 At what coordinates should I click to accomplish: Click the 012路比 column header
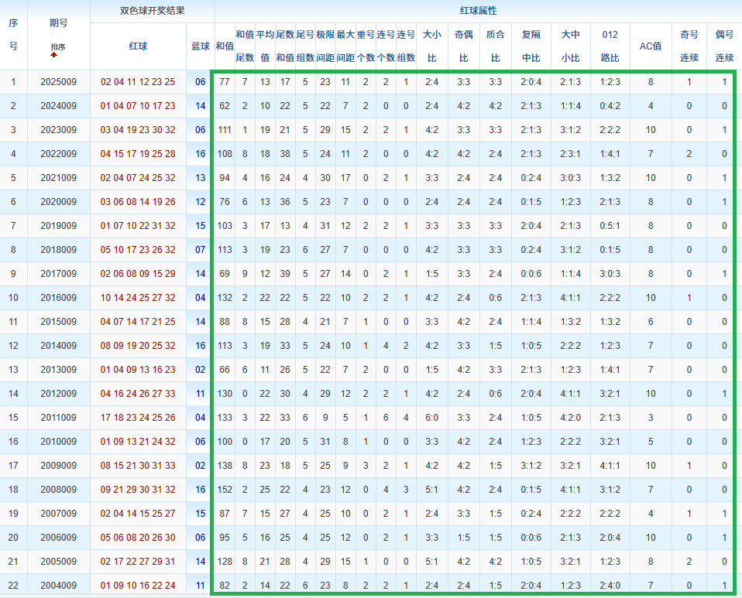click(x=610, y=46)
